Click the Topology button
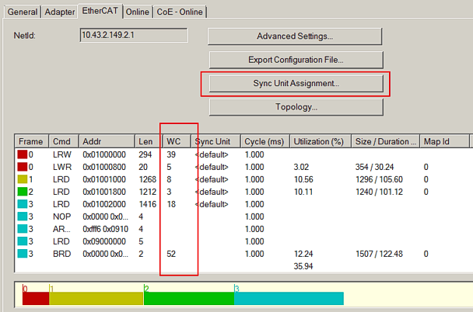The image size is (473, 312). point(296,107)
